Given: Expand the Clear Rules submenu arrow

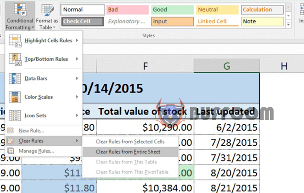Looking at the screenshot, I should (77, 141).
